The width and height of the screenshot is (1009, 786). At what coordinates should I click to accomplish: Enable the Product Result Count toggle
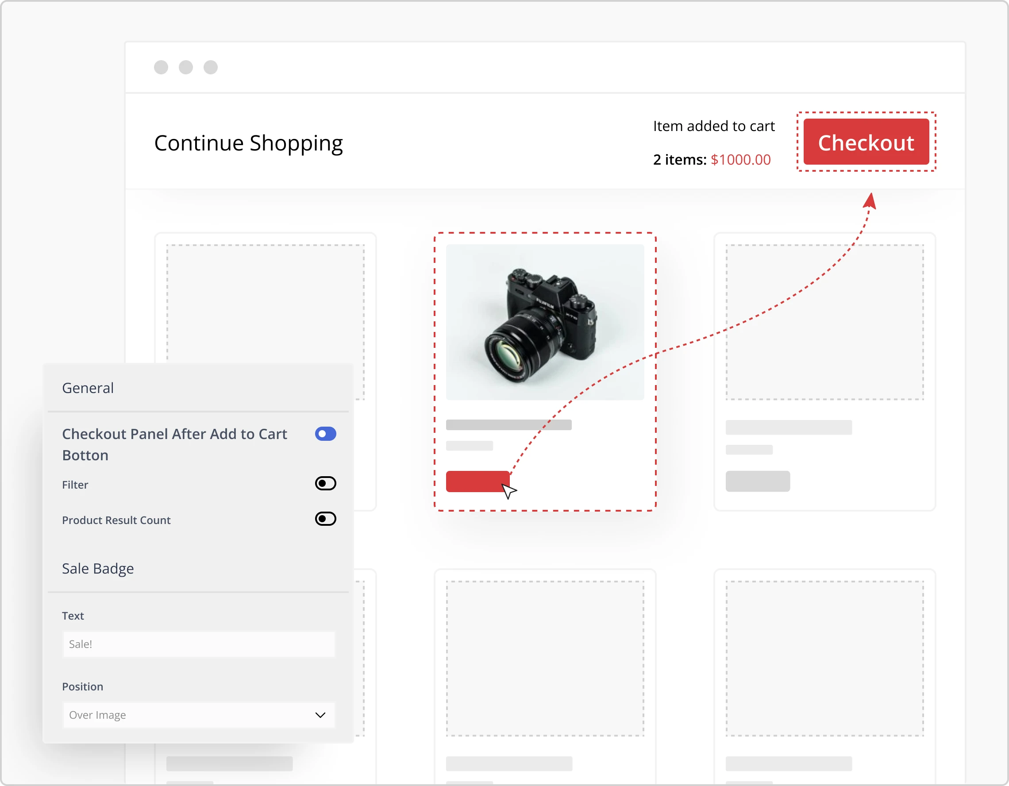tap(325, 519)
